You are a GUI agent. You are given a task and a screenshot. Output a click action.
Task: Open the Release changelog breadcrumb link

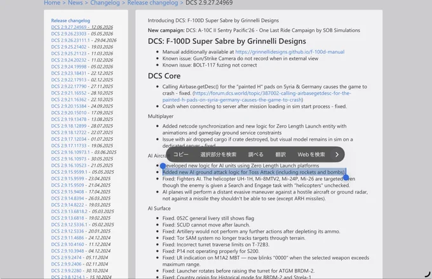[152, 3]
